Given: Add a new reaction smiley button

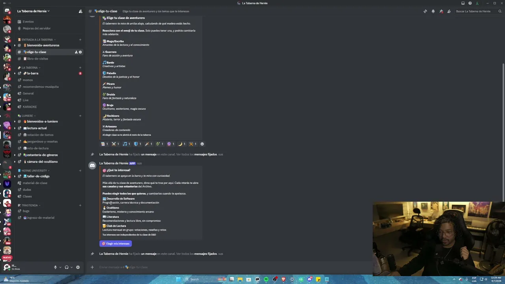Looking at the screenshot, I should coord(202,144).
